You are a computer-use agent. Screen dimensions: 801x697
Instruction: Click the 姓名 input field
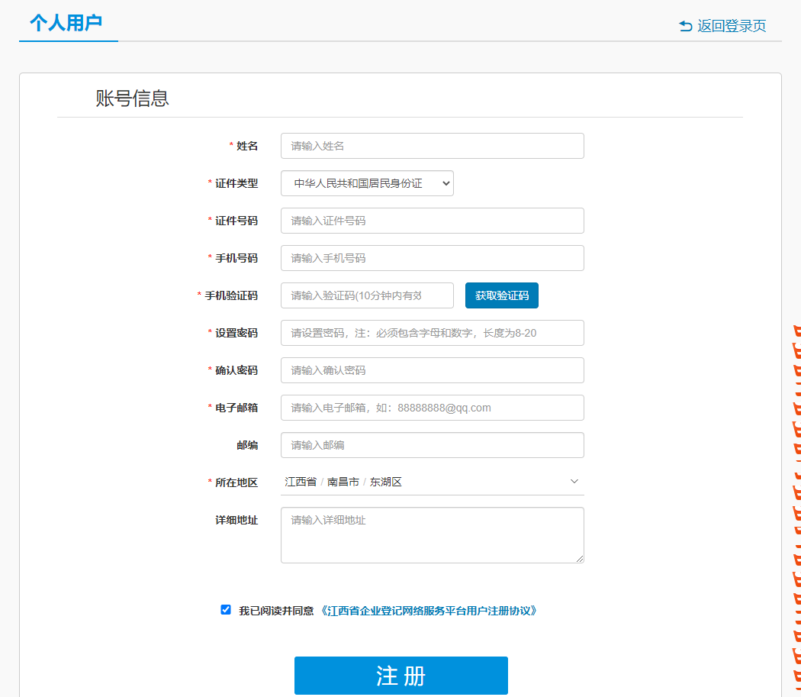coord(432,146)
